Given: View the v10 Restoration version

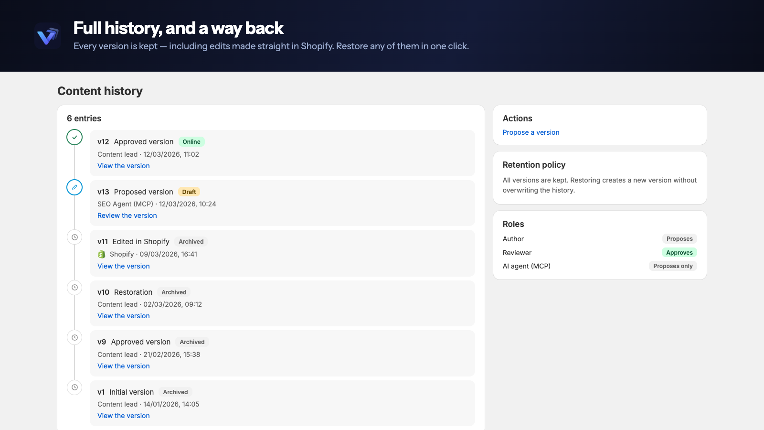Looking at the screenshot, I should [124, 316].
